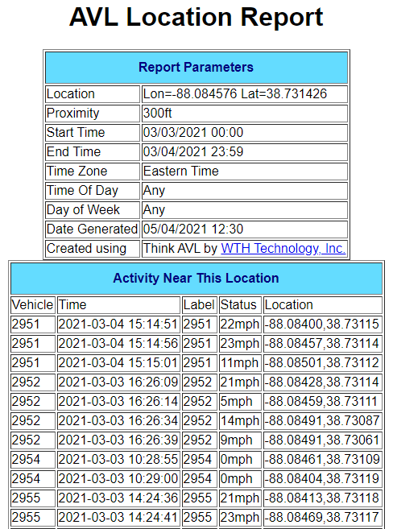Select coordinates -88.08491,38.73087
Image resolution: width=393 pixels, height=529 pixels.
(x=323, y=420)
